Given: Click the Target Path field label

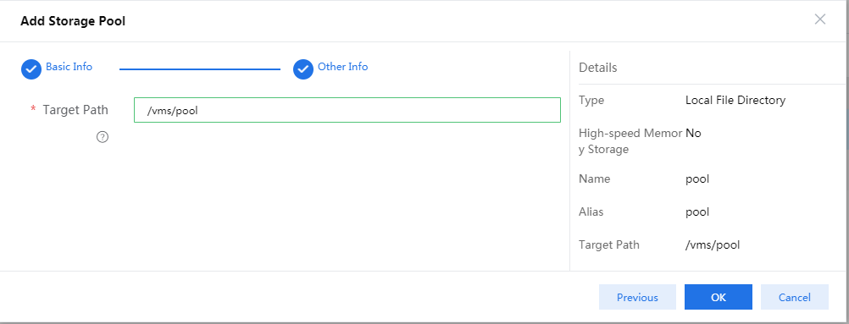Looking at the screenshot, I should tap(75, 110).
